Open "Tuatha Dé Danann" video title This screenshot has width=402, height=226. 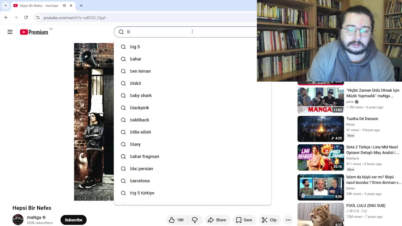click(x=362, y=119)
